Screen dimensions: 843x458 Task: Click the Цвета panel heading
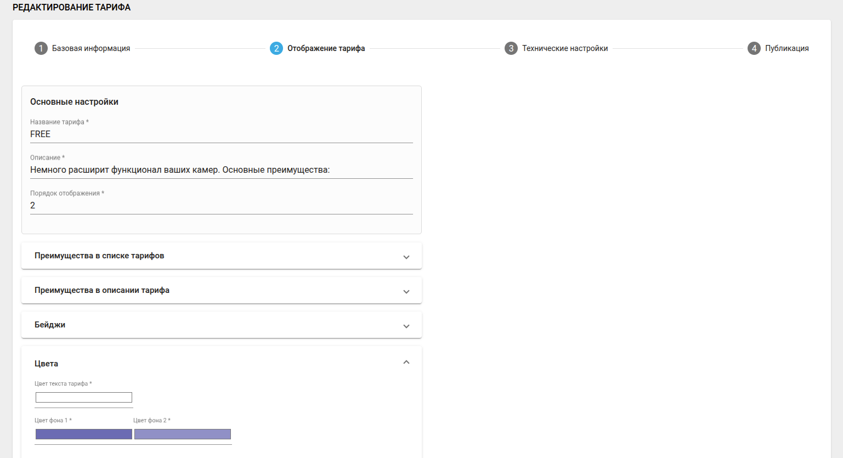tap(46, 364)
